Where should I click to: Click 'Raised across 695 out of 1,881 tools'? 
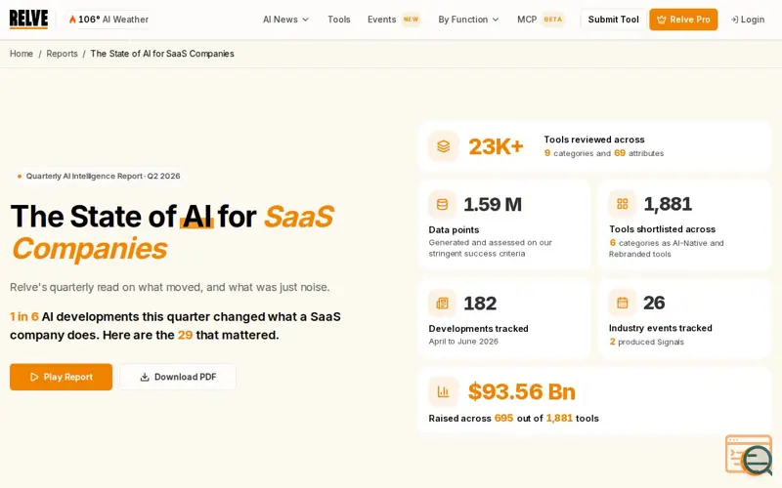click(x=514, y=419)
